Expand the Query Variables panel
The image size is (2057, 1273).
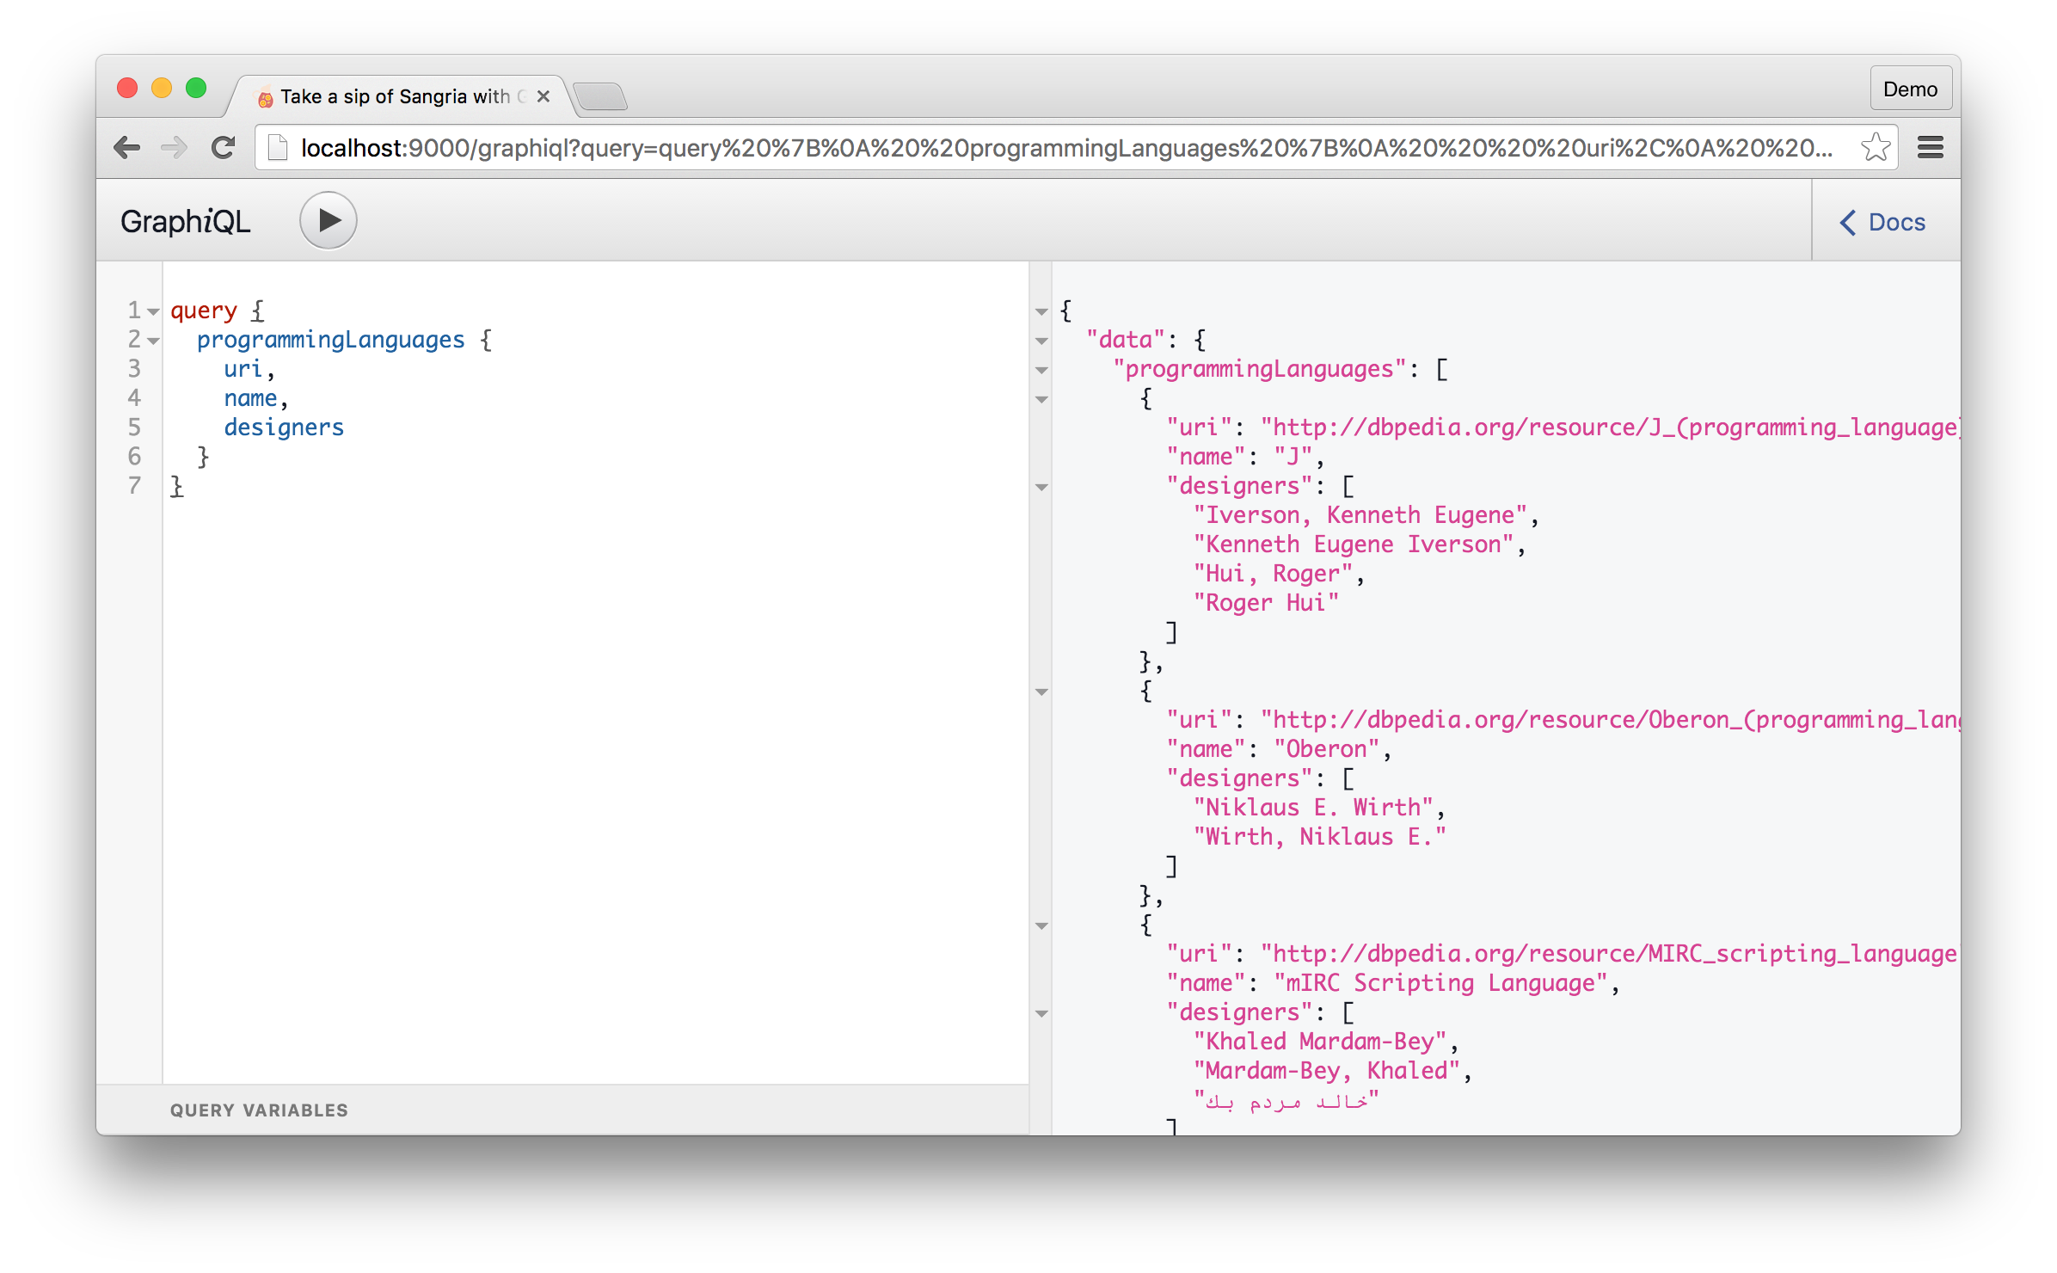[x=259, y=1110]
